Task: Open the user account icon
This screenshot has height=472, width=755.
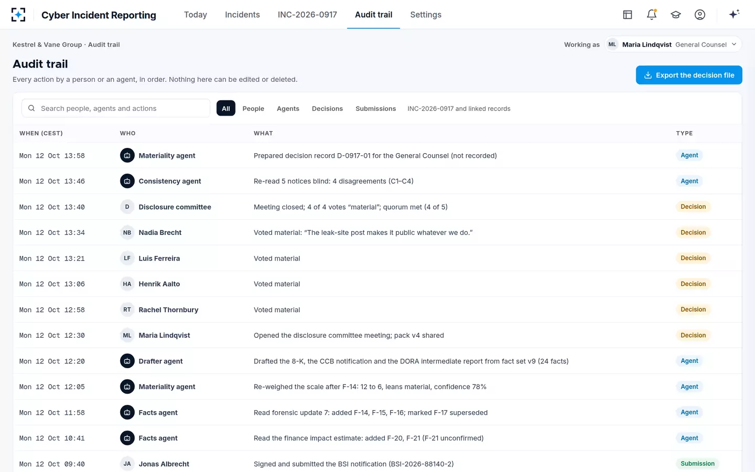Action: 700,15
